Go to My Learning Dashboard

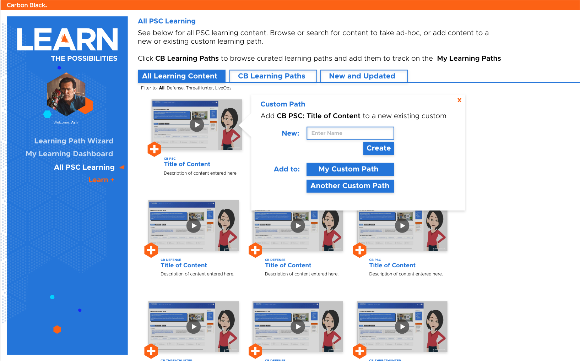(x=69, y=154)
